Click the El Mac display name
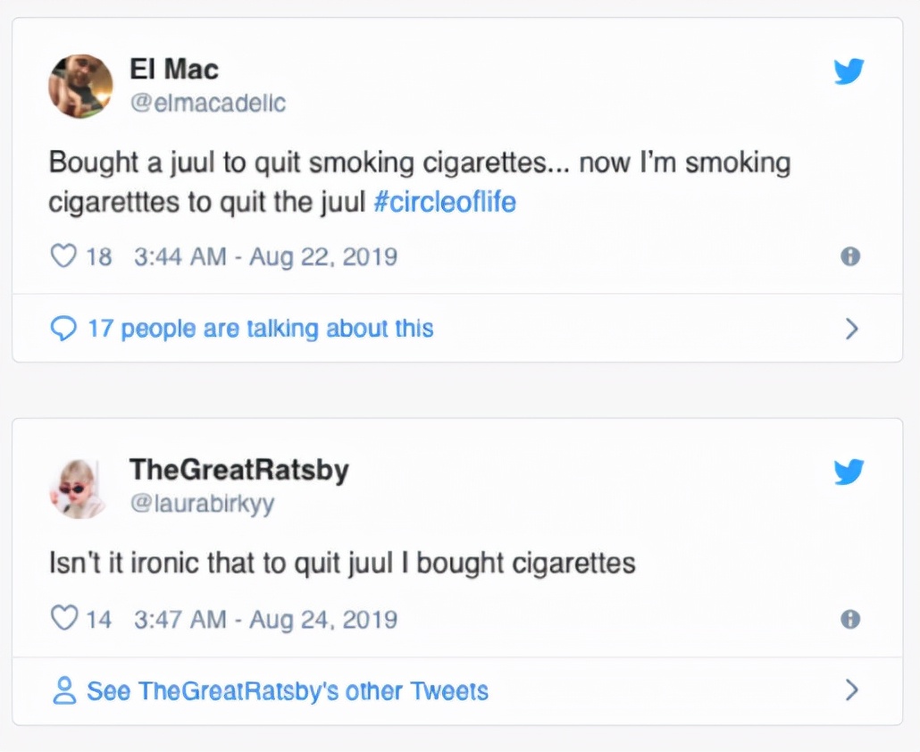This screenshot has width=920, height=752. 173,69
